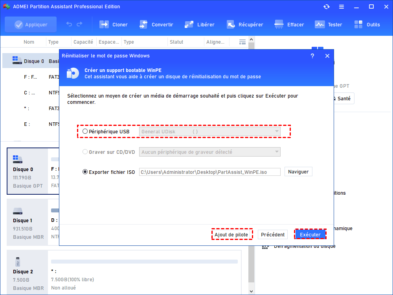Open the Outils menu icon
Image resolution: width=393 pixels, height=295 pixels.
(358, 24)
